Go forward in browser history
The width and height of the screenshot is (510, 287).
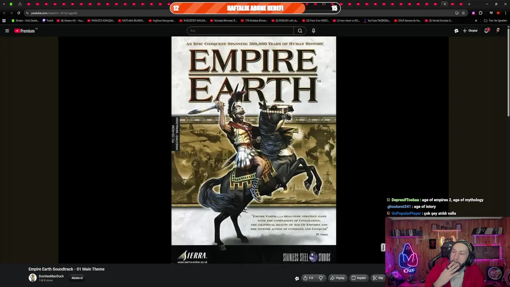(x=11, y=13)
